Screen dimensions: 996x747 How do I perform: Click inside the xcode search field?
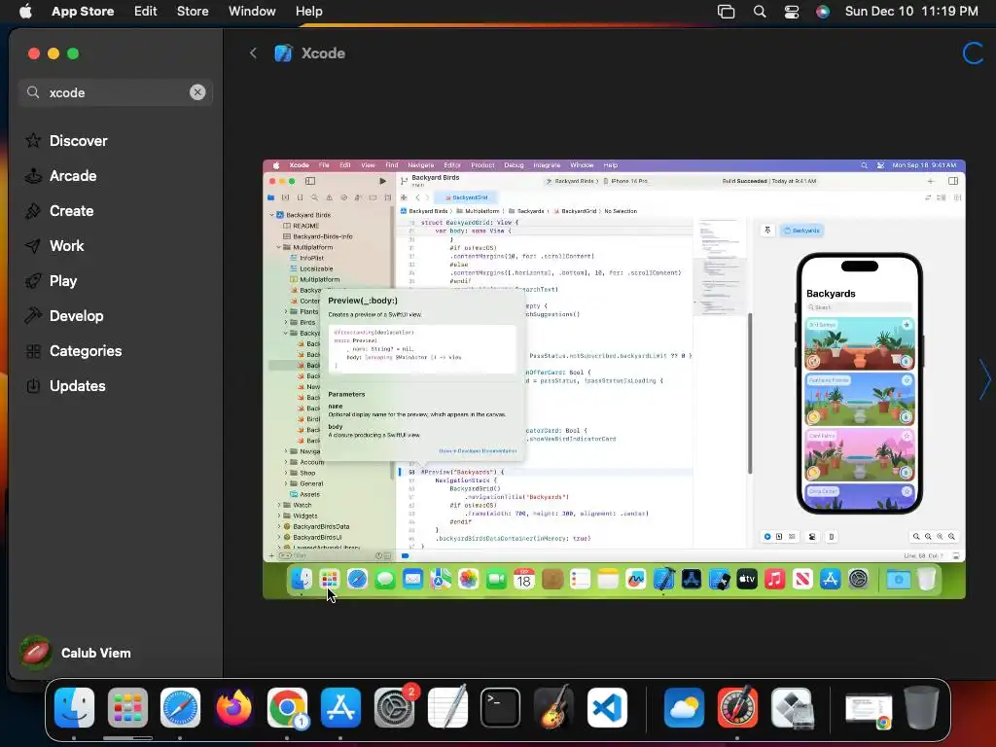coord(116,92)
